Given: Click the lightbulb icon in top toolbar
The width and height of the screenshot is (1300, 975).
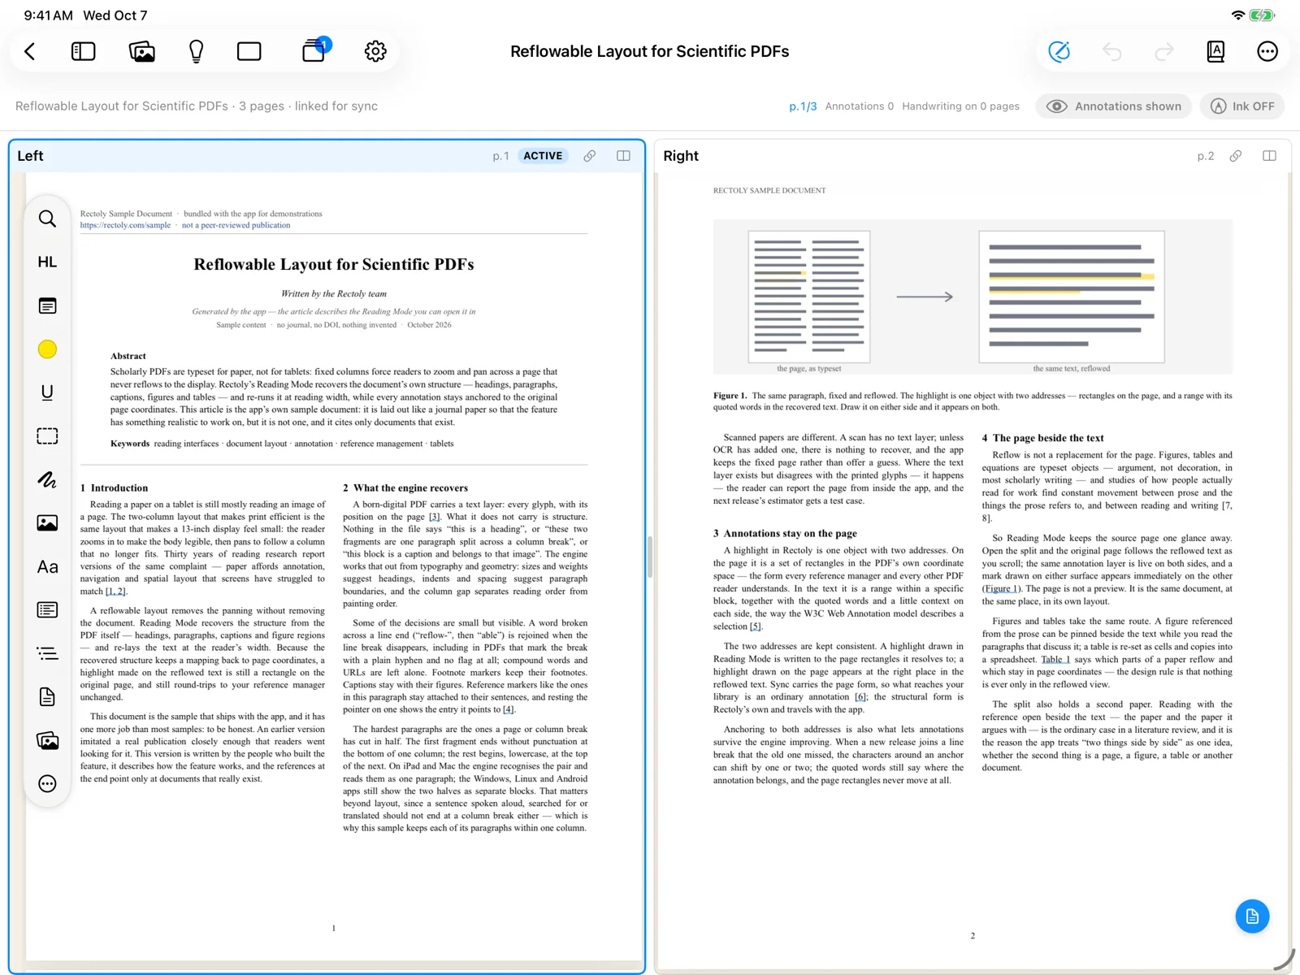Looking at the screenshot, I should (x=196, y=51).
